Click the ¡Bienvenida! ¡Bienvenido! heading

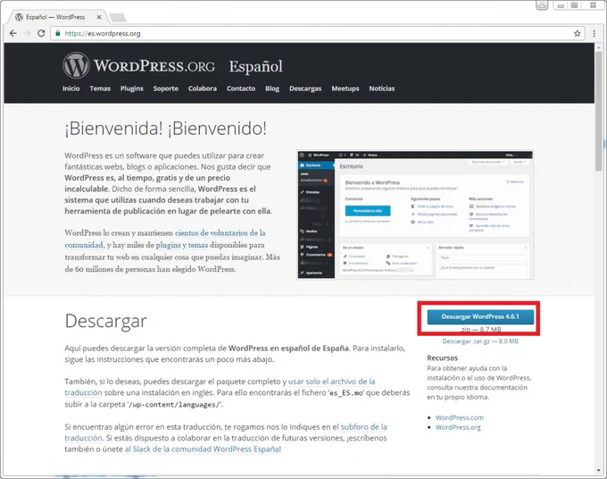(x=166, y=129)
